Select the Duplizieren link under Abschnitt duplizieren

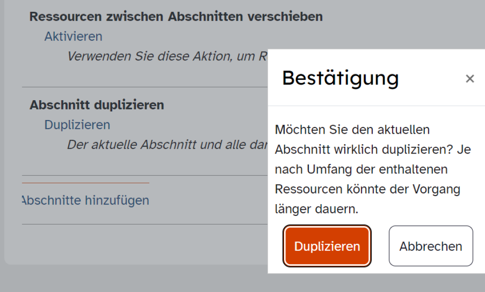click(x=77, y=125)
